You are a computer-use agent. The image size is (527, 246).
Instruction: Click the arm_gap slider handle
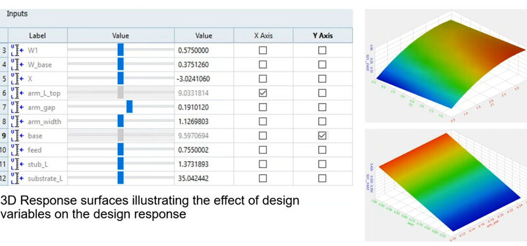129,107
